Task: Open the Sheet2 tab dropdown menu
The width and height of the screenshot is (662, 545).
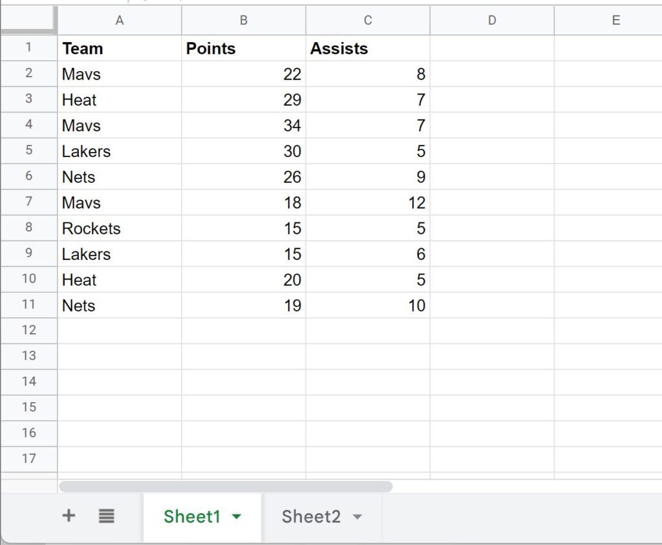Action: coord(358,516)
